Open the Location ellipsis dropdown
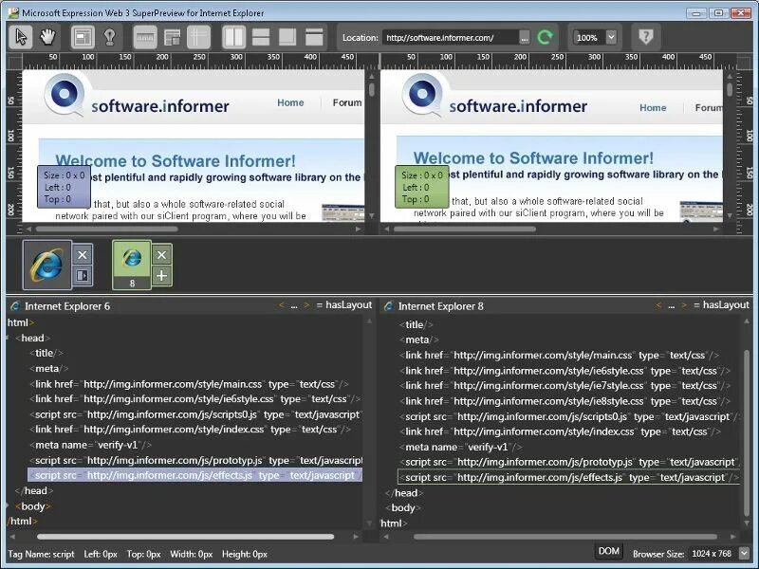This screenshot has height=569, width=759. (x=525, y=37)
